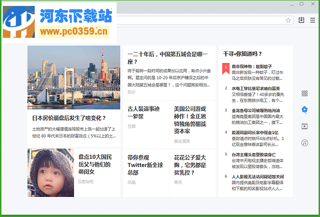Open article 古人装逼事迹一箩筐
The width and height of the screenshot is (320, 217).
point(144,113)
